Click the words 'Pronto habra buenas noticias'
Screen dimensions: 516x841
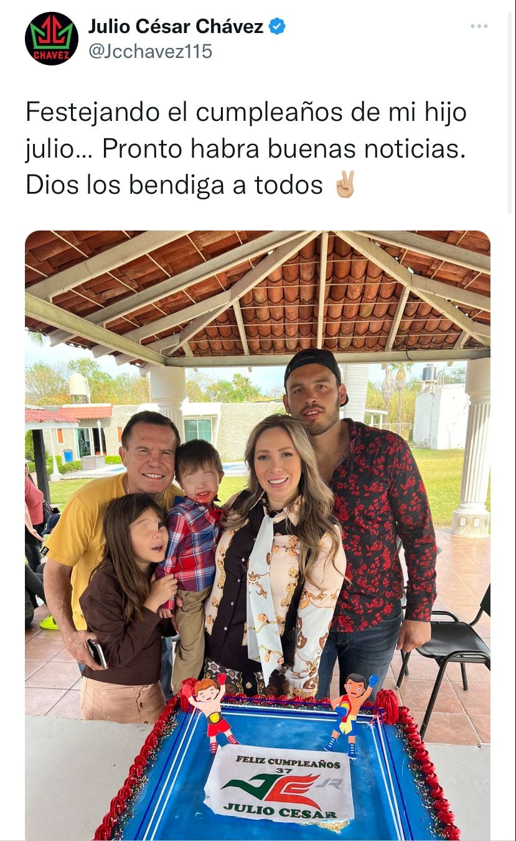tap(283, 149)
